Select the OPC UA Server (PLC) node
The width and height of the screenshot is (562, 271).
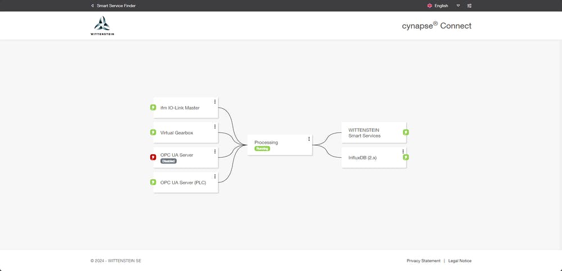click(186, 182)
